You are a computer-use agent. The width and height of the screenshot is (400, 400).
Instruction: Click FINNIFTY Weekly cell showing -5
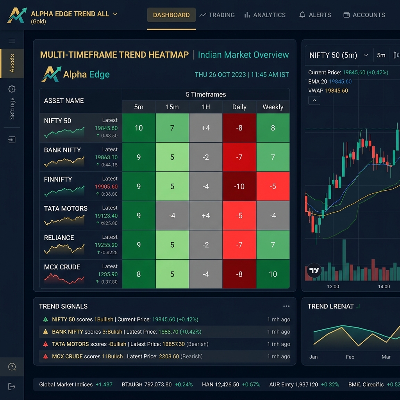[x=273, y=186]
